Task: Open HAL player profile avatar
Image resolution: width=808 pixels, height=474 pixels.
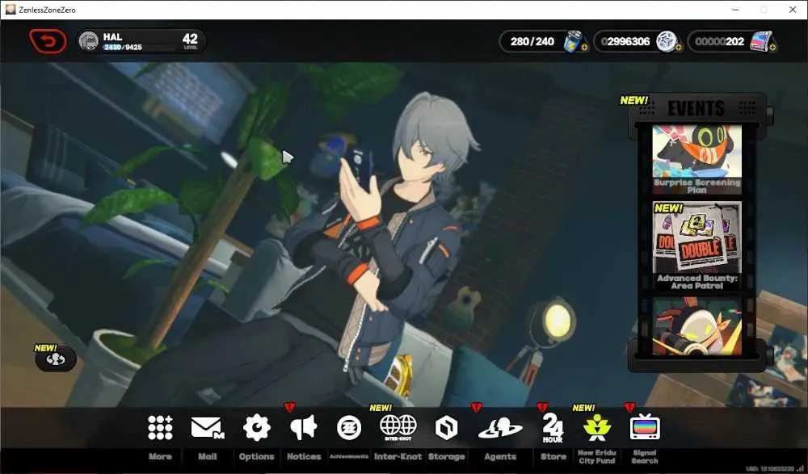Action: [89, 41]
